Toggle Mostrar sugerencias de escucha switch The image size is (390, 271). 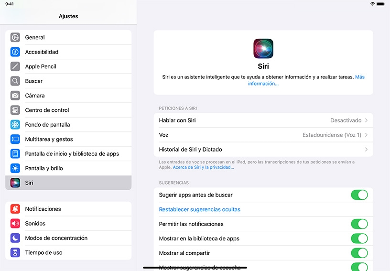click(359, 267)
